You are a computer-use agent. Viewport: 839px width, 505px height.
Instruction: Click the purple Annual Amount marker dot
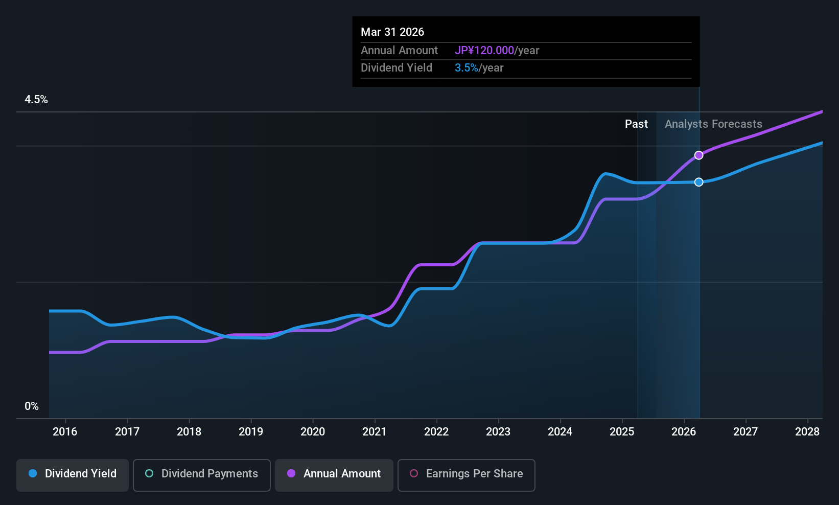tap(698, 155)
